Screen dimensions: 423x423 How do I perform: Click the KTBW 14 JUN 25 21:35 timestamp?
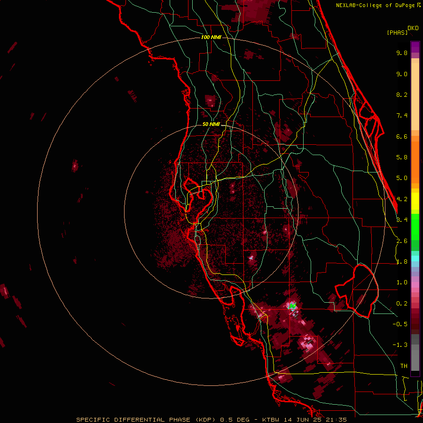(x=305, y=420)
